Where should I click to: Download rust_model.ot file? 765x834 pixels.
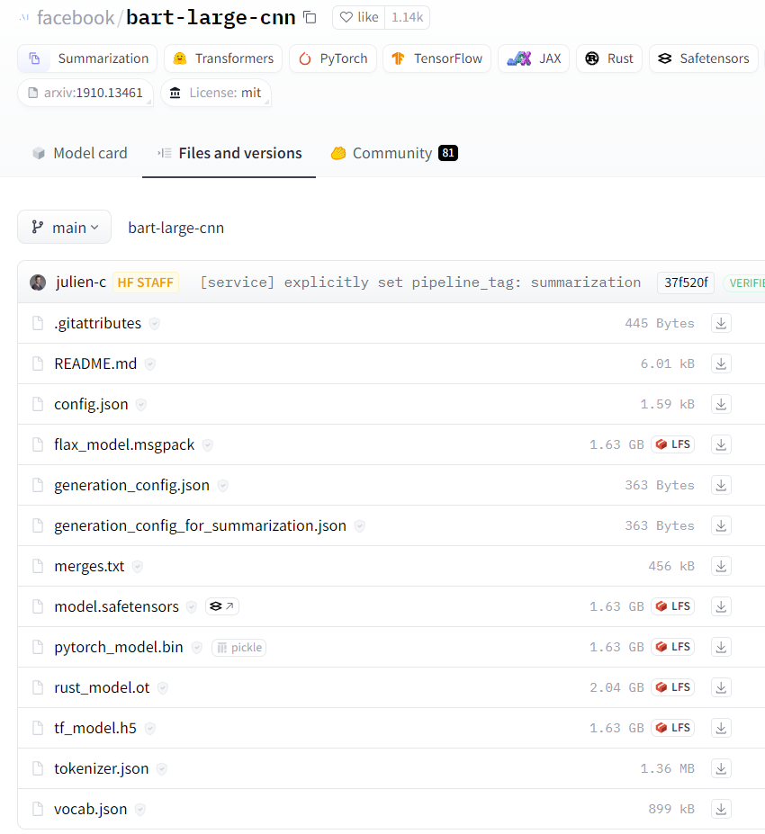(721, 687)
